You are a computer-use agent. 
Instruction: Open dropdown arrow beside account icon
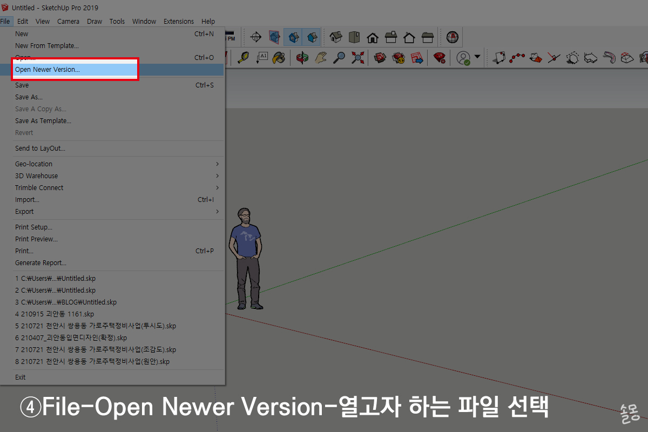click(x=477, y=57)
